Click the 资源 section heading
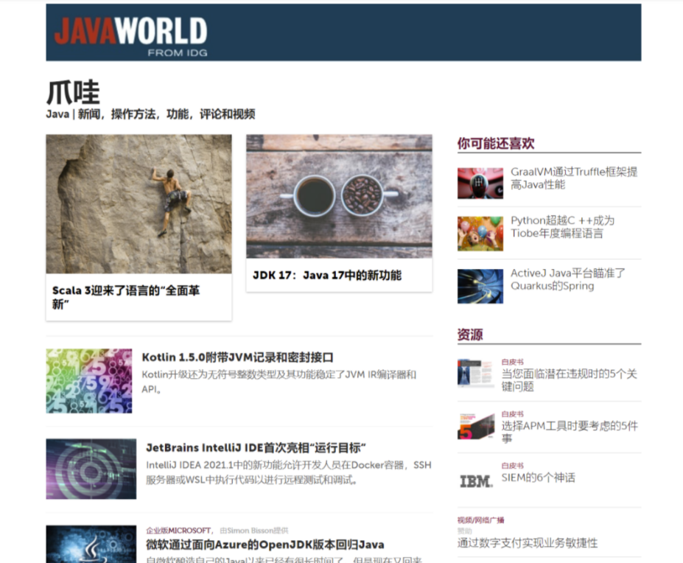Image resolution: width=683 pixels, height=563 pixels. click(x=470, y=335)
